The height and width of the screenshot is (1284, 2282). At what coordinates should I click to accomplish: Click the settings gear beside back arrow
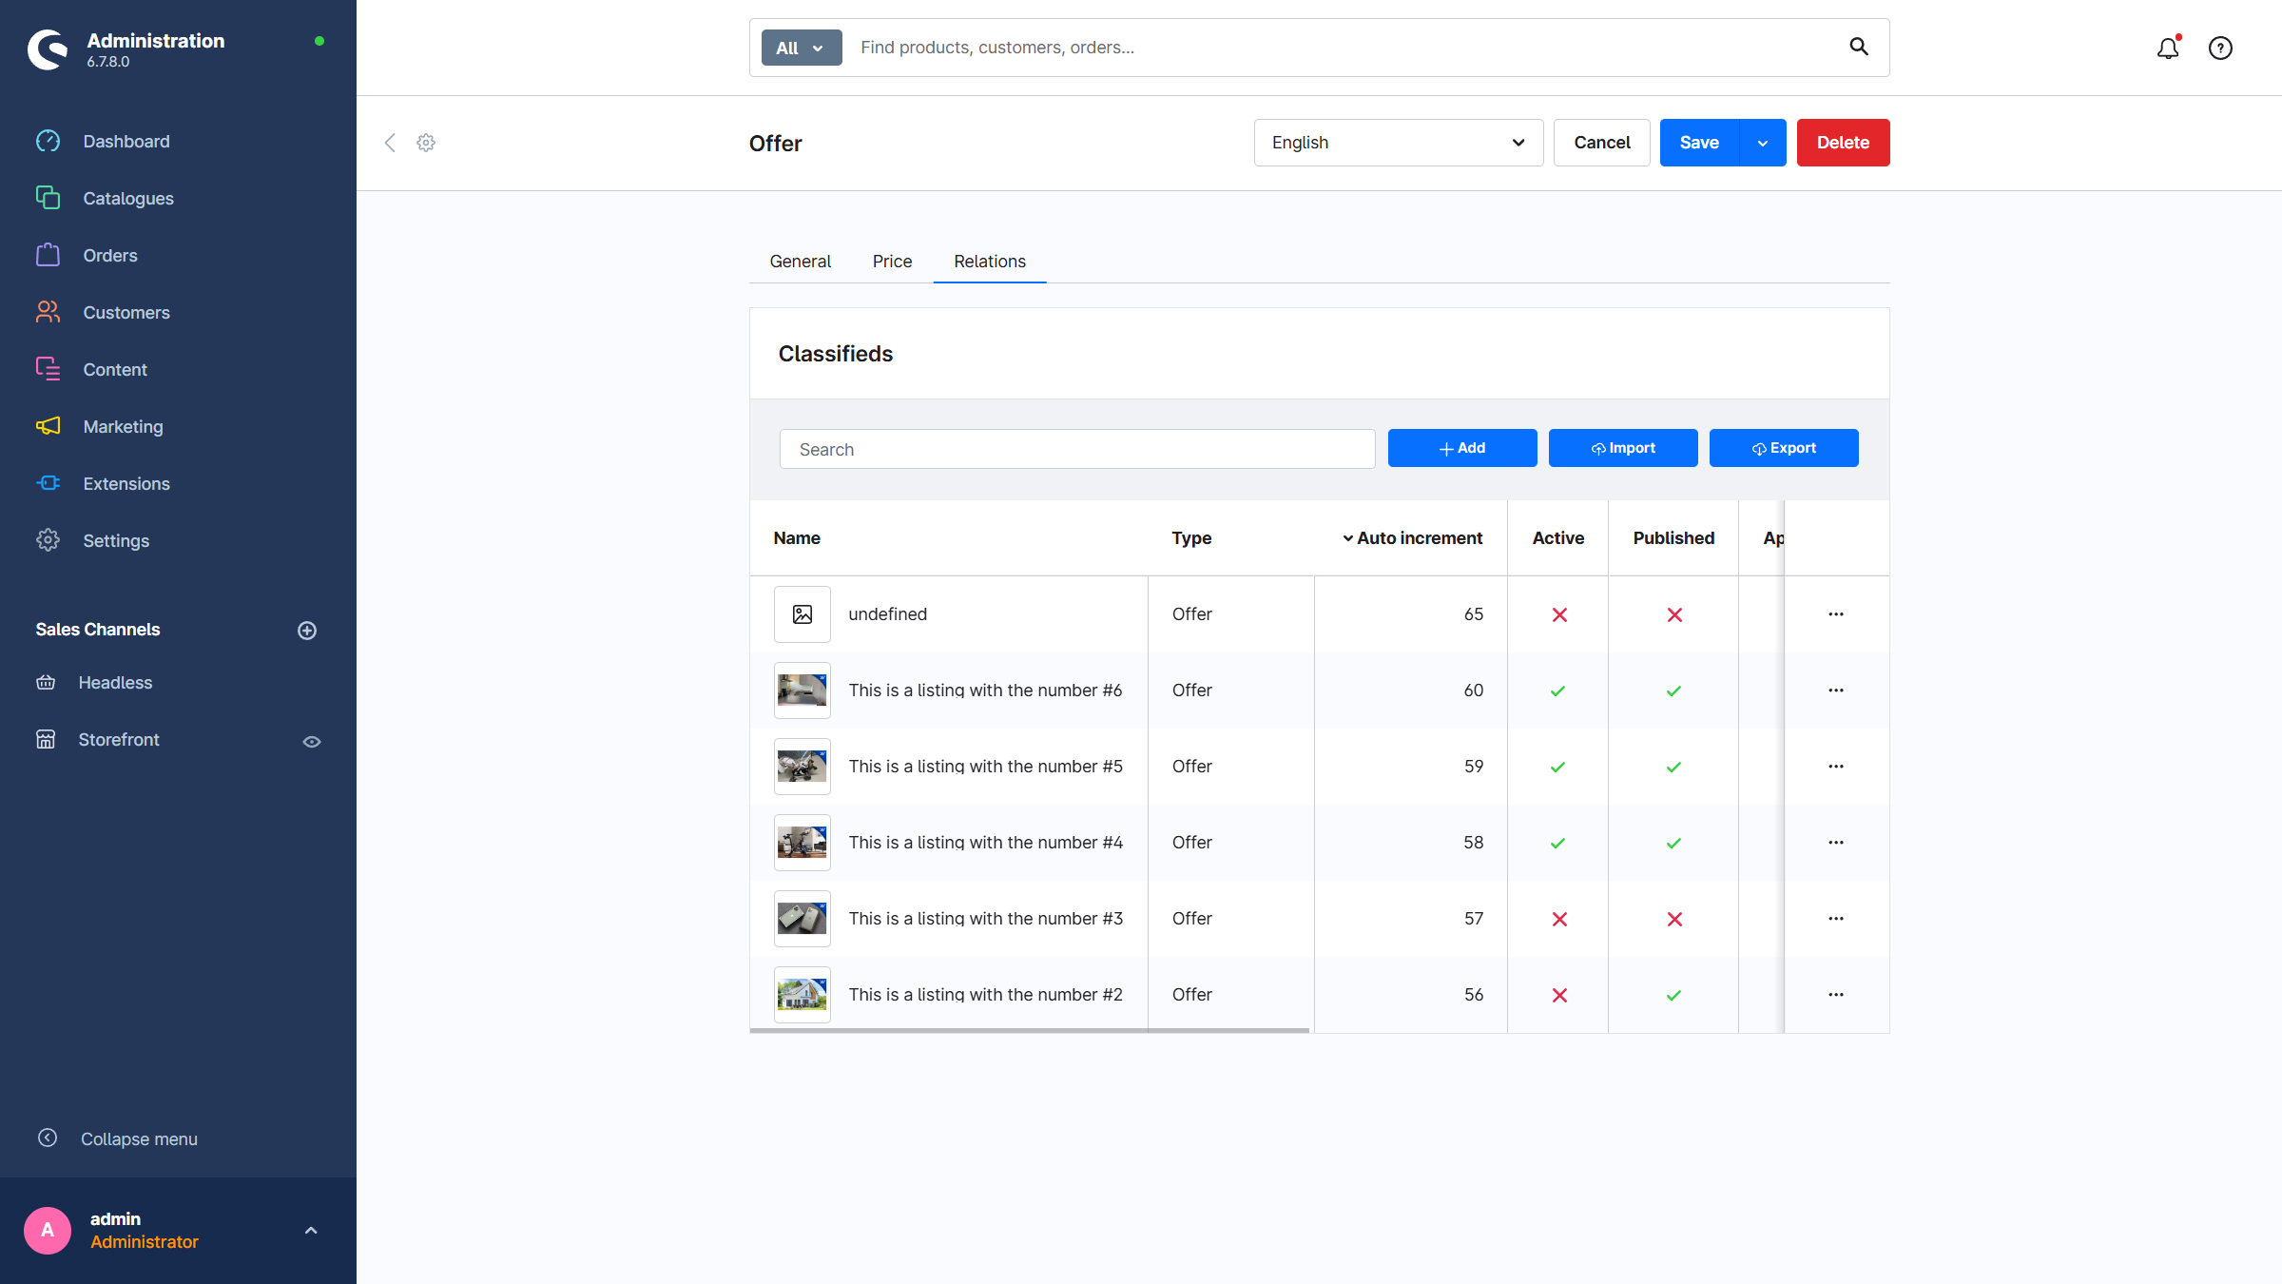[426, 143]
